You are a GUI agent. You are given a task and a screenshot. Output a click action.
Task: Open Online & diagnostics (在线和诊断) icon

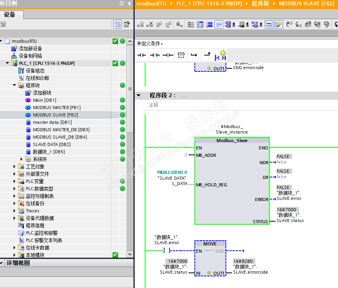(22, 78)
